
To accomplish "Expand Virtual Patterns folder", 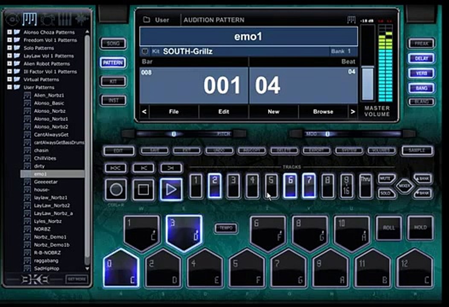I will click(9, 79).
